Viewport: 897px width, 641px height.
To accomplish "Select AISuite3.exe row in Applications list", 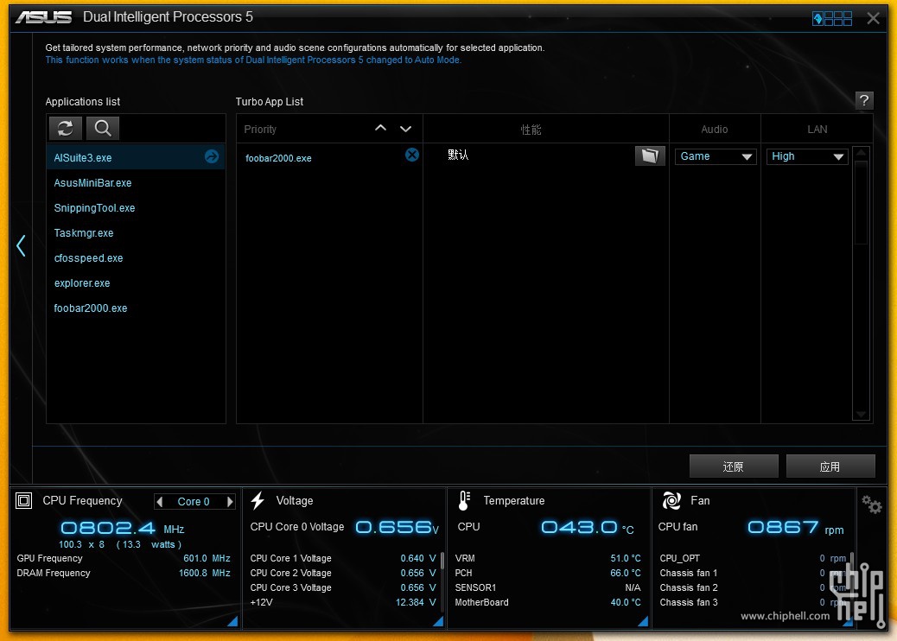I will [136, 157].
